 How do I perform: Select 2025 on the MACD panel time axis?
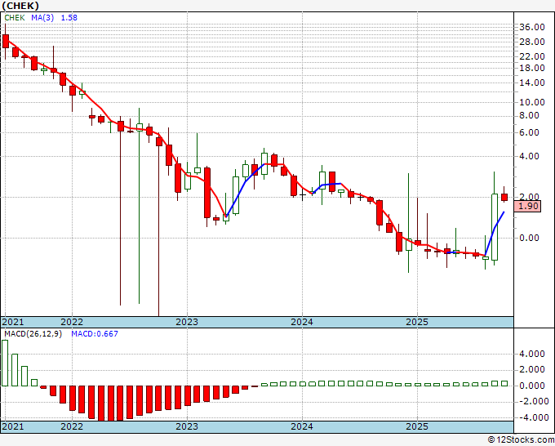coord(417,426)
